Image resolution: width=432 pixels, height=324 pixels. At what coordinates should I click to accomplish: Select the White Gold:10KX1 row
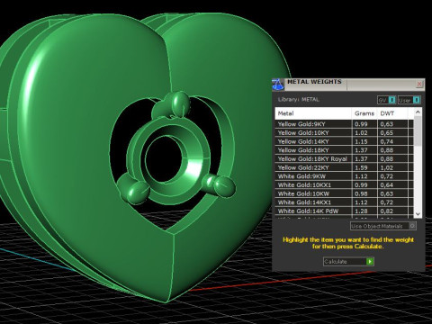click(x=344, y=185)
